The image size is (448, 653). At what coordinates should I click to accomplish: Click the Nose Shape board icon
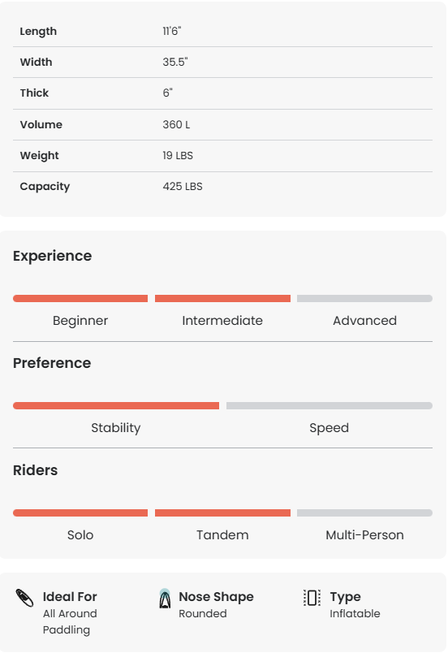(x=165, y=599)
